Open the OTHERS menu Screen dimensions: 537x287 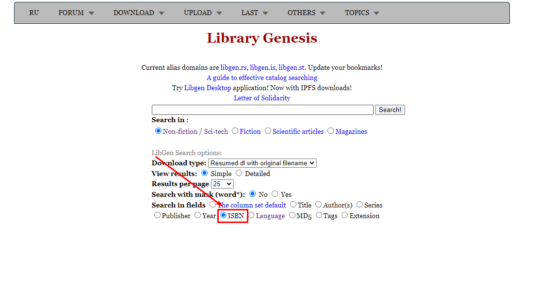[306, 13]
